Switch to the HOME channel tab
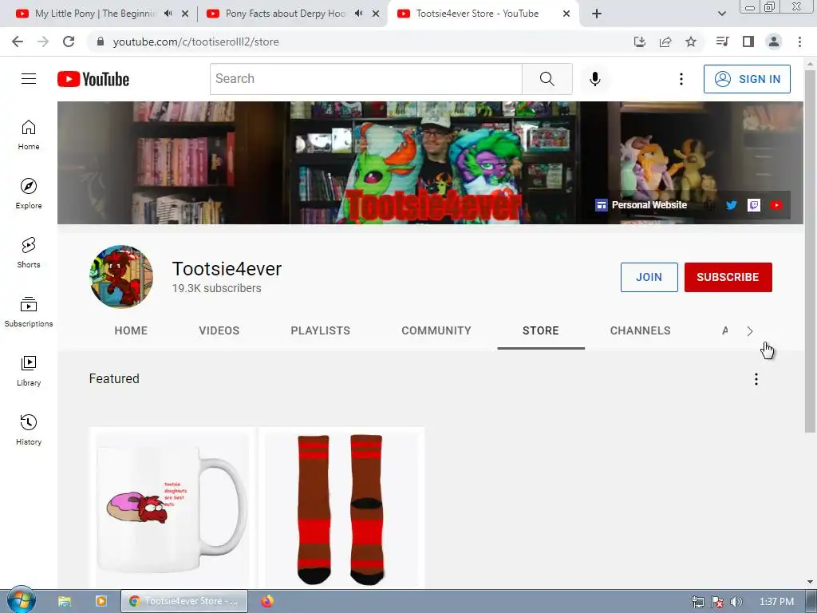817x613 pixels. pyautogui.click(x=131, y=330)
